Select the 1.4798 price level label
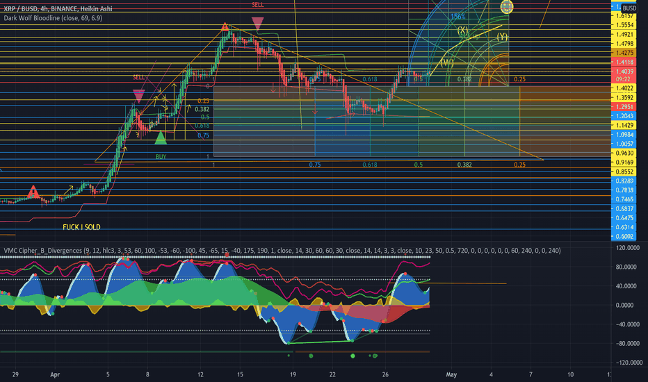Screen dimensions: 648x382 tap(624, 43)
